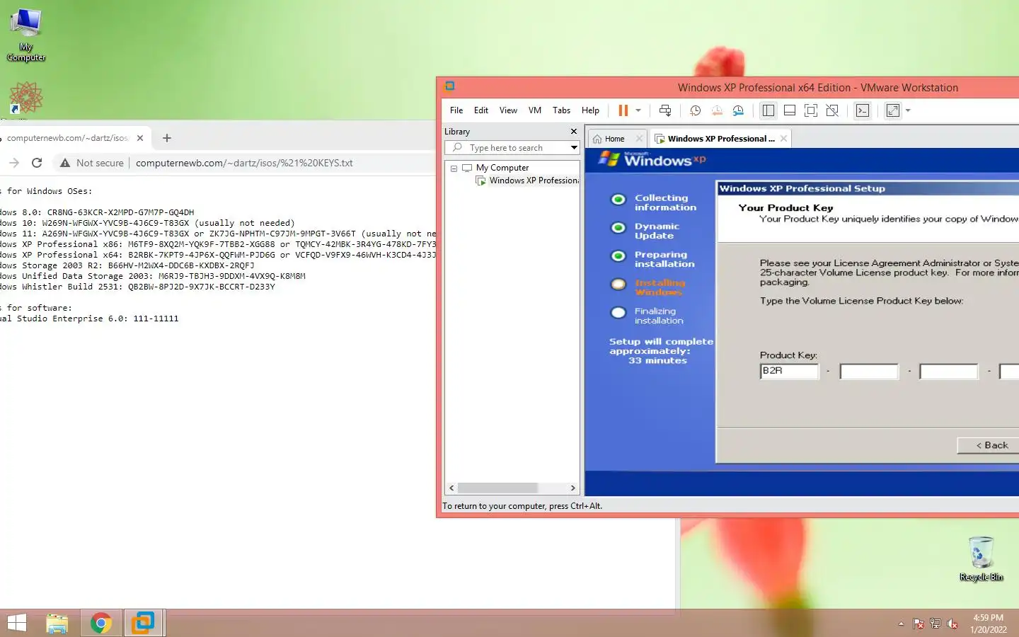The height and width of the screenshot is (637, 1019).
Task: Open My Computer desktop icon
Action: 26,35
